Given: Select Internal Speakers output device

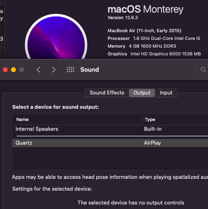Looking at the screenshot, I should (110, 129).
